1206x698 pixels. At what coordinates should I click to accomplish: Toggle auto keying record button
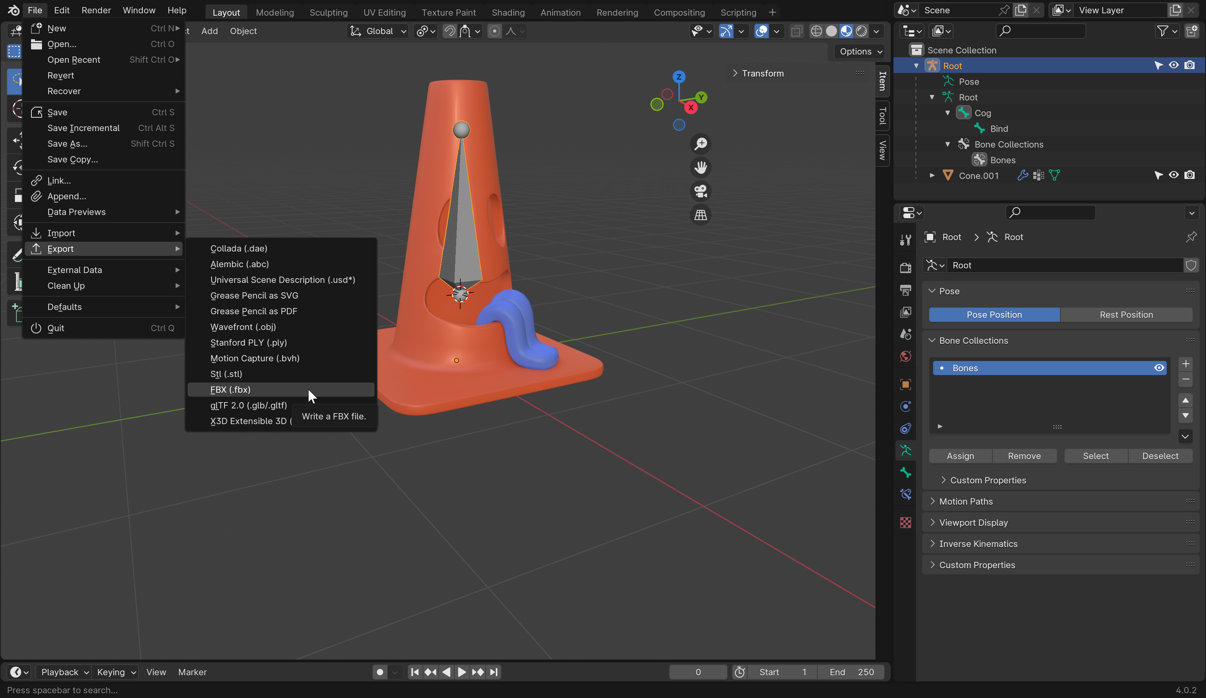click(380, 672)
